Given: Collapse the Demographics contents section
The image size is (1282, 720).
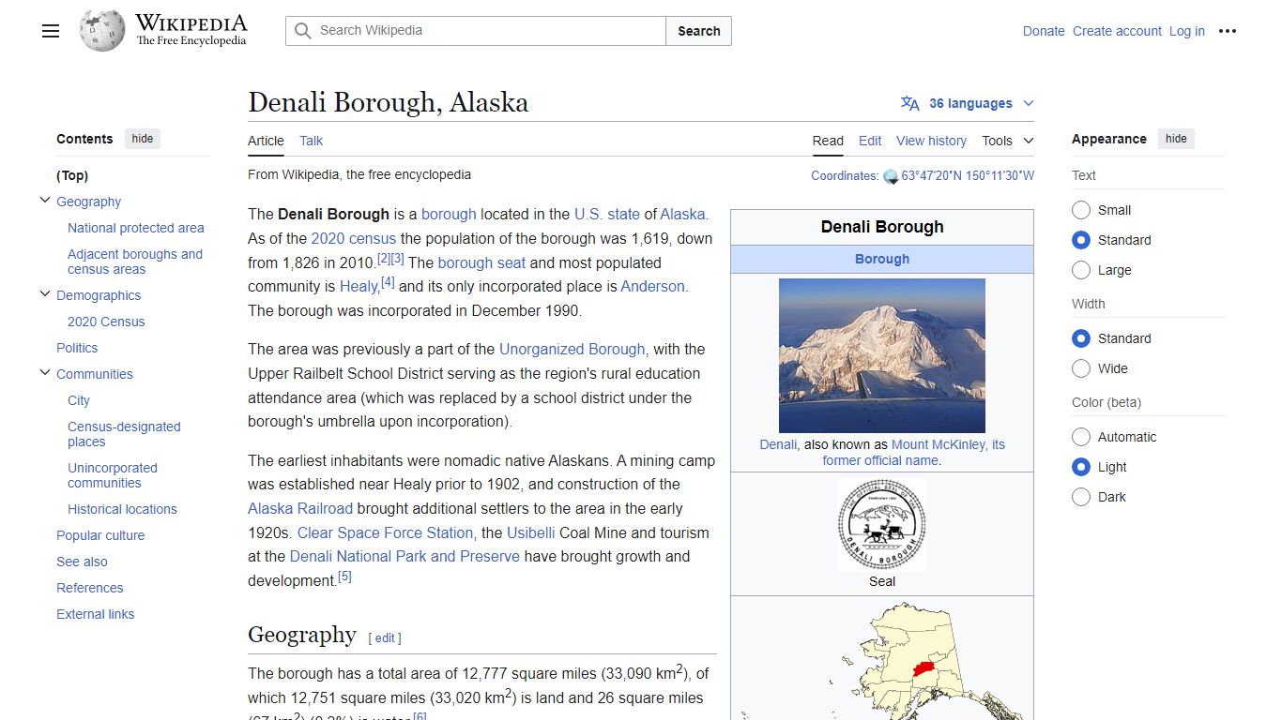Looking at the screenshot, I should 44,294.
